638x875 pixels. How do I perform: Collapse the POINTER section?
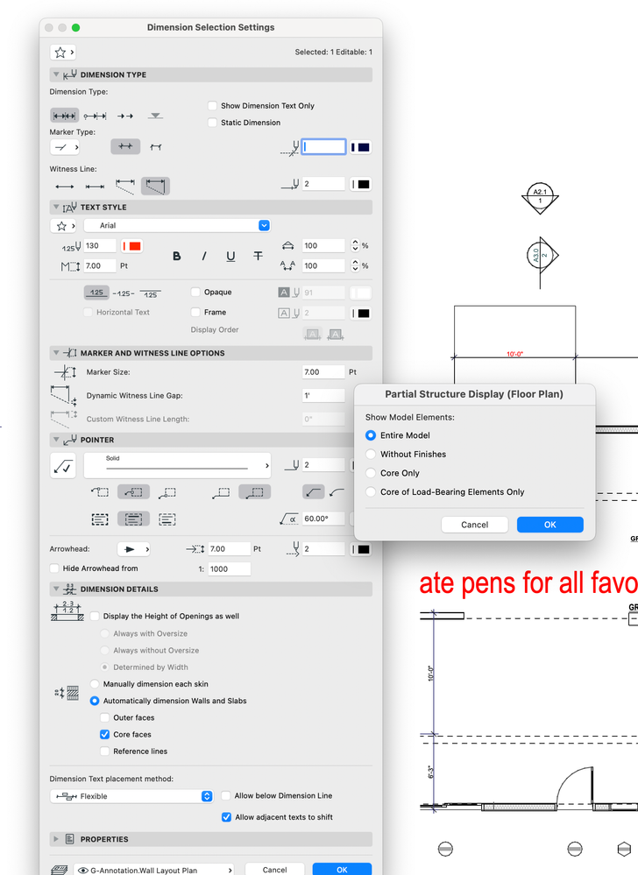click(56, 440)
